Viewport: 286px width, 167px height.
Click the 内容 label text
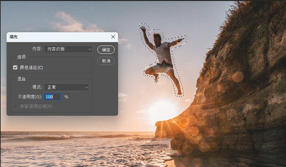pos(37,49)
